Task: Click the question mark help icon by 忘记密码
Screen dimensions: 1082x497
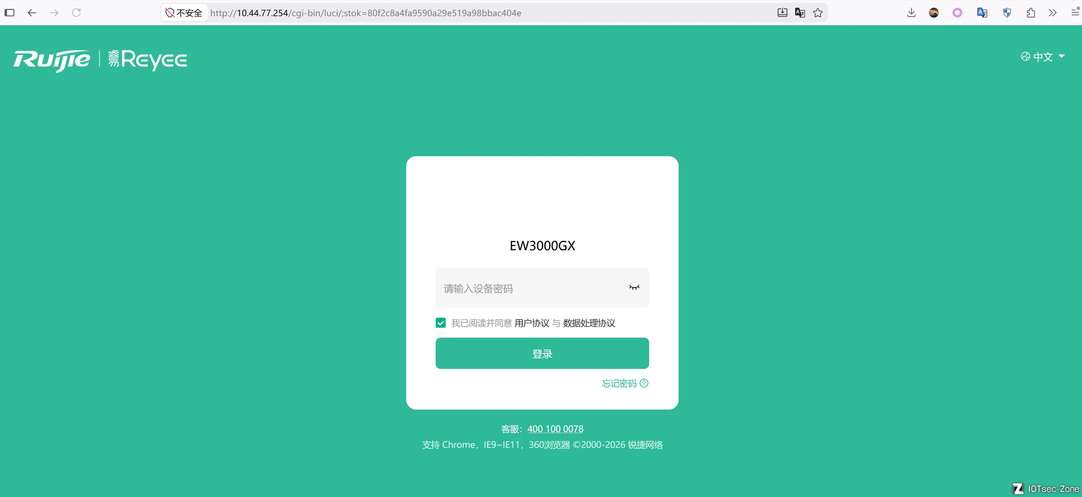Action: (x=644, y=383)
